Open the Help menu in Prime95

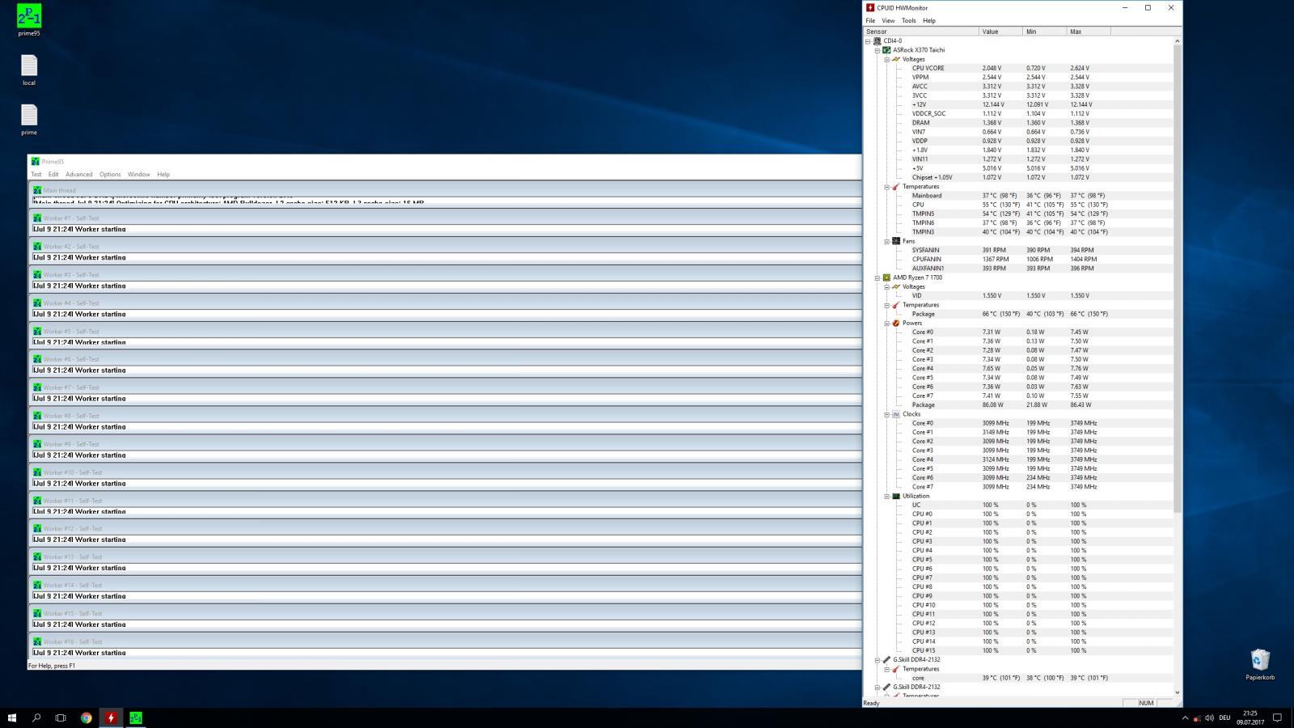click(163, 174)
